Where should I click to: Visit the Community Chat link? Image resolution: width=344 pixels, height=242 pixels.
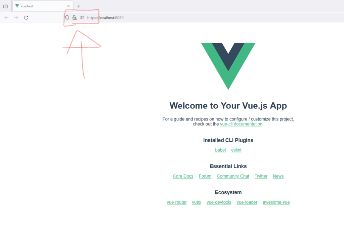point(233,176)
